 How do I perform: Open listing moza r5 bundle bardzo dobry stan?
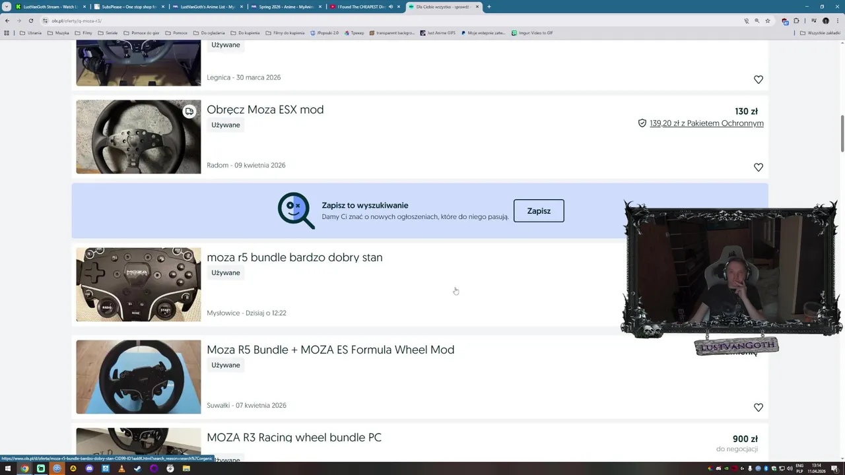pos(294,257)
